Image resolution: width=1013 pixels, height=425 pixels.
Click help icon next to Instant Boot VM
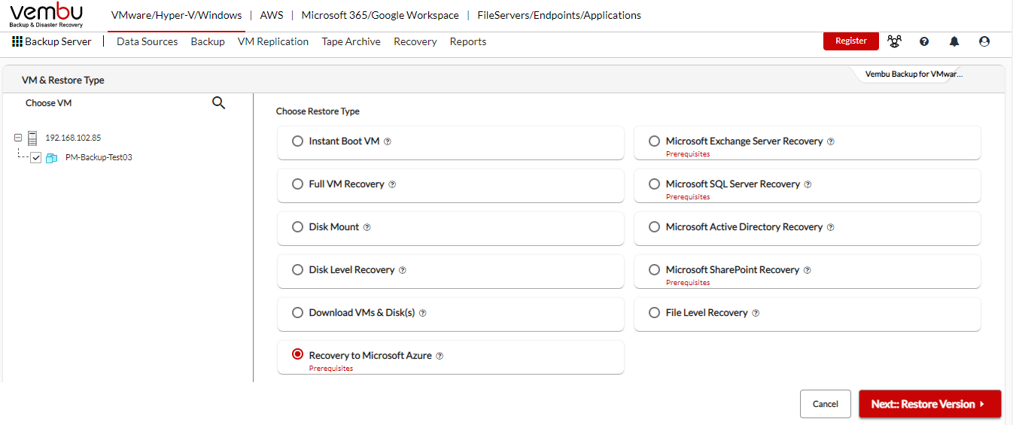pyautogui.click(x=388, y=141)
